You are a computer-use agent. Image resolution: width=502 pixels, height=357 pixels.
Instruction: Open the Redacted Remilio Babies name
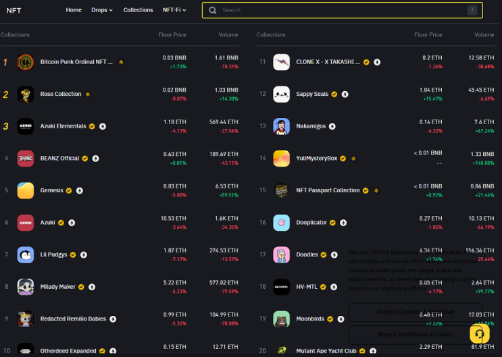click(x=73, y=319)
